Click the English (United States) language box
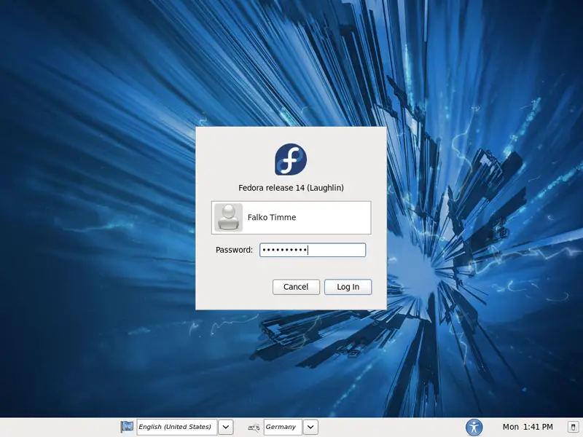This screenshot has height=437, width=583. click(x=176, y=427)
